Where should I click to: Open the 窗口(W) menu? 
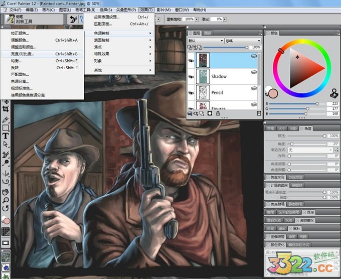point(182,10)
